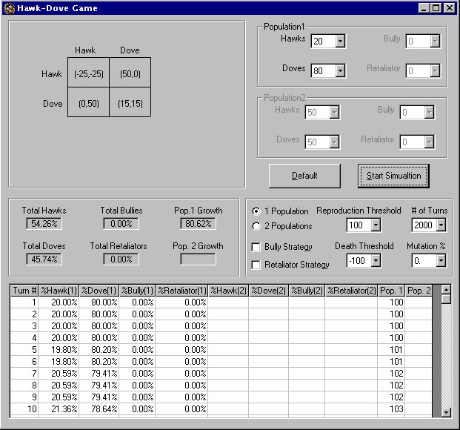Click the %Retaliator(1) column header

pos(181,291)
